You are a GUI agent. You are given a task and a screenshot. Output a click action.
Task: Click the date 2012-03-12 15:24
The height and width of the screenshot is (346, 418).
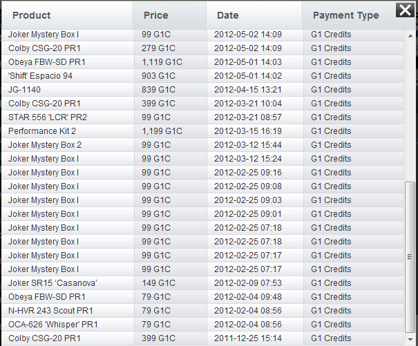point(247,159)
